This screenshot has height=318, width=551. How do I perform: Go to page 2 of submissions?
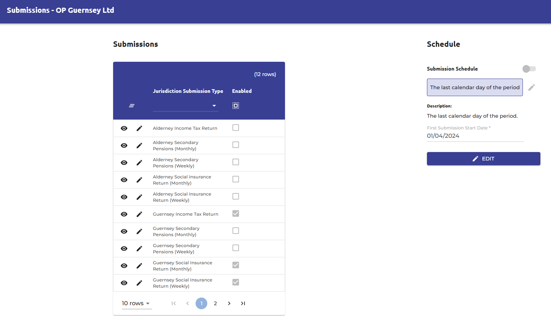(215, 303)
